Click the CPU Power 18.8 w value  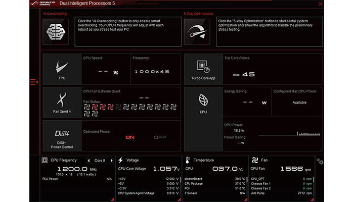click(239, 130)
